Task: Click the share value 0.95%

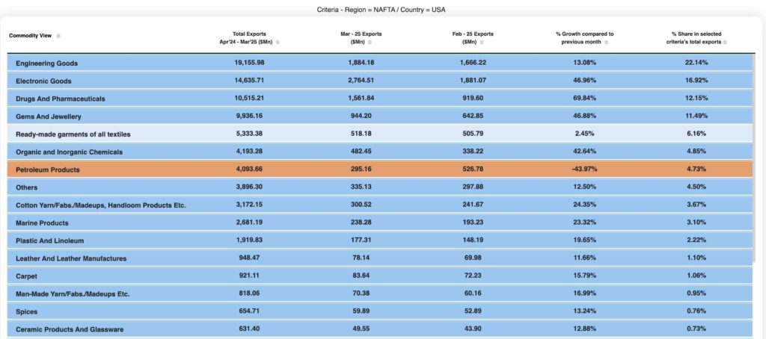Action: (696, 293)
